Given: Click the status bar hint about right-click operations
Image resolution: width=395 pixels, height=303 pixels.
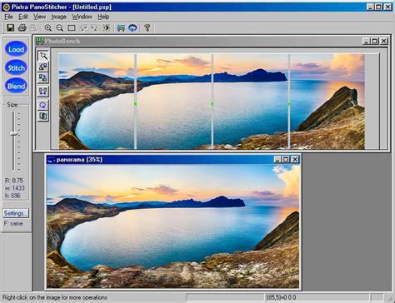Looking at the screenshot, I should click(55, 297).
